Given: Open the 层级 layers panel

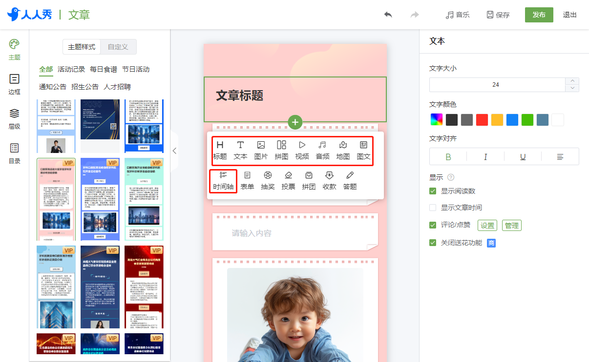Looking at the screenshot, I should (x=15, y=119).
